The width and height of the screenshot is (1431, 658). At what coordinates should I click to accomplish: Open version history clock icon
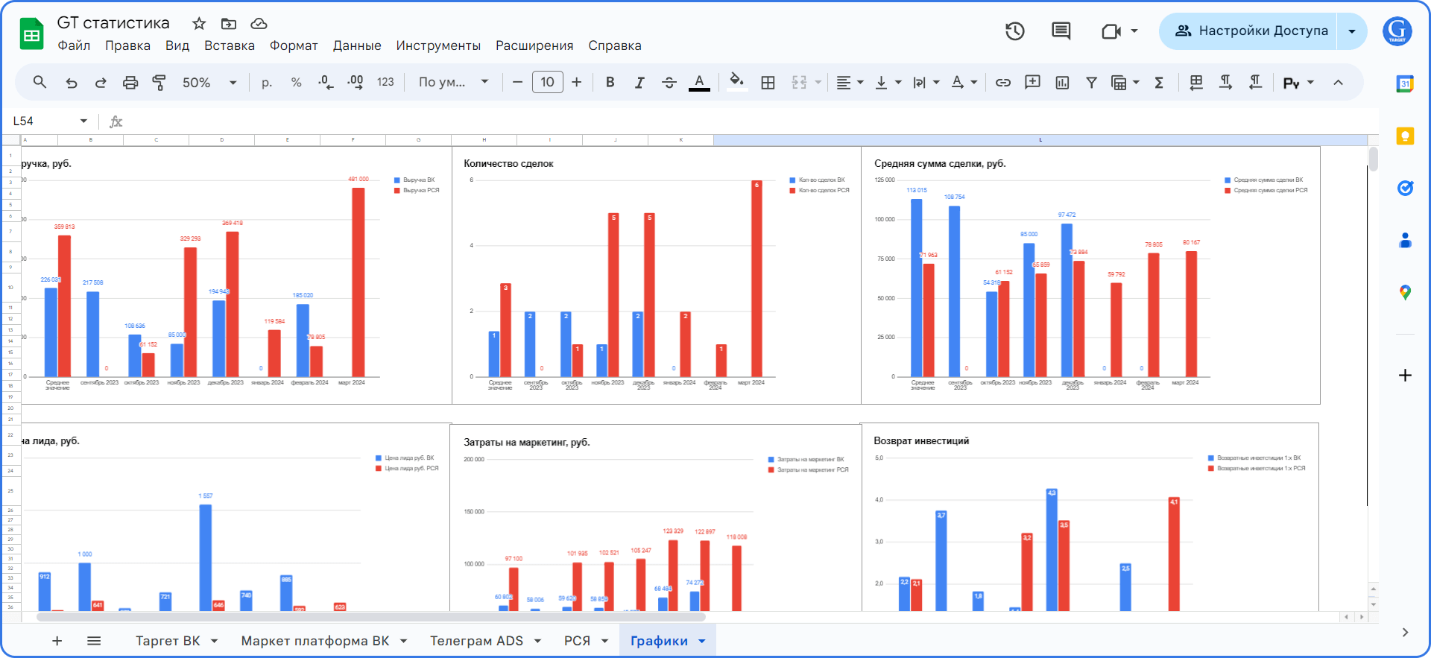tap(1014, 31)
